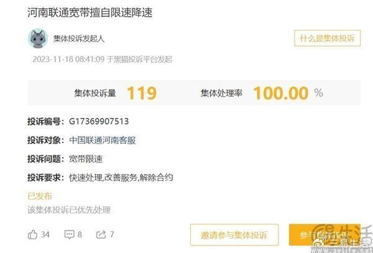Click the 邀请参与集体投诉 button

234,235
